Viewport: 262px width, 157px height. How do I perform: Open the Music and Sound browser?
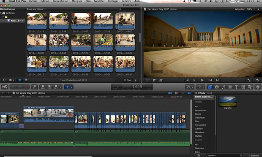pos(224,87)
